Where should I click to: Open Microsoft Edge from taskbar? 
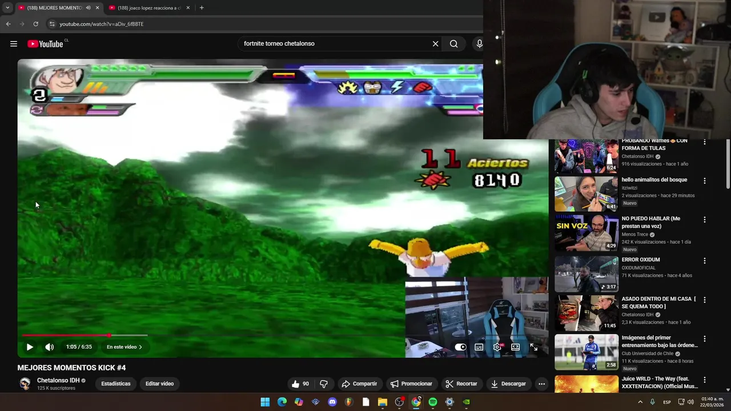tap(282, 402)
